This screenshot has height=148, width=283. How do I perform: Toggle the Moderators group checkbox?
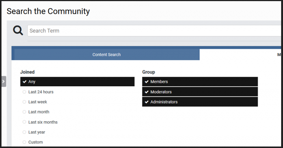click(200, 92)
